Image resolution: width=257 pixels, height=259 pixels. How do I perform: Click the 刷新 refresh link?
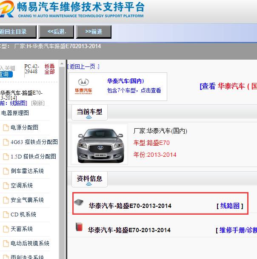pyautogui.click(x=38, y=103)
